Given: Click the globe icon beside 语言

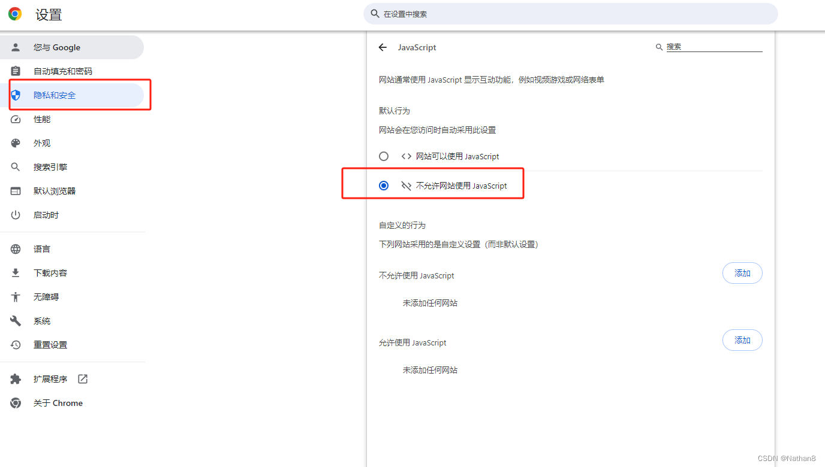Looking at the screenshot, I should 16,248.
